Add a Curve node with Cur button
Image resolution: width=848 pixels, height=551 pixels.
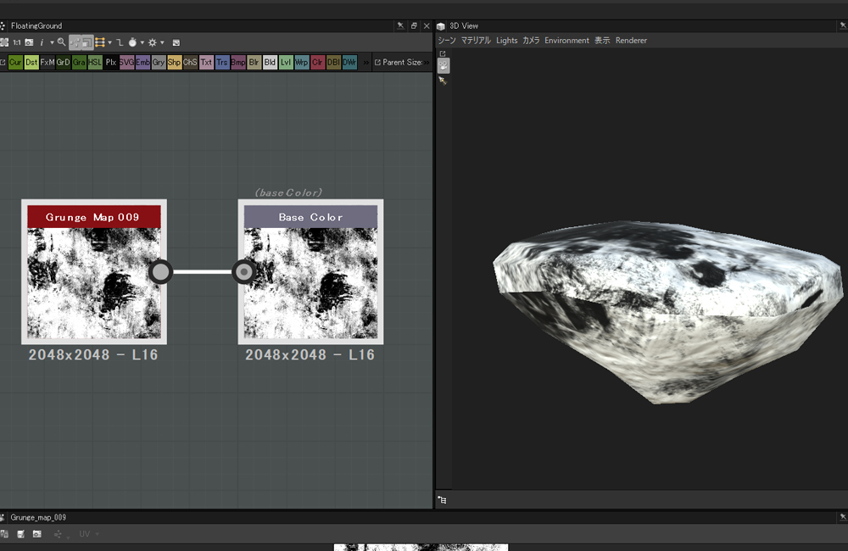click(x=15, y=62)
